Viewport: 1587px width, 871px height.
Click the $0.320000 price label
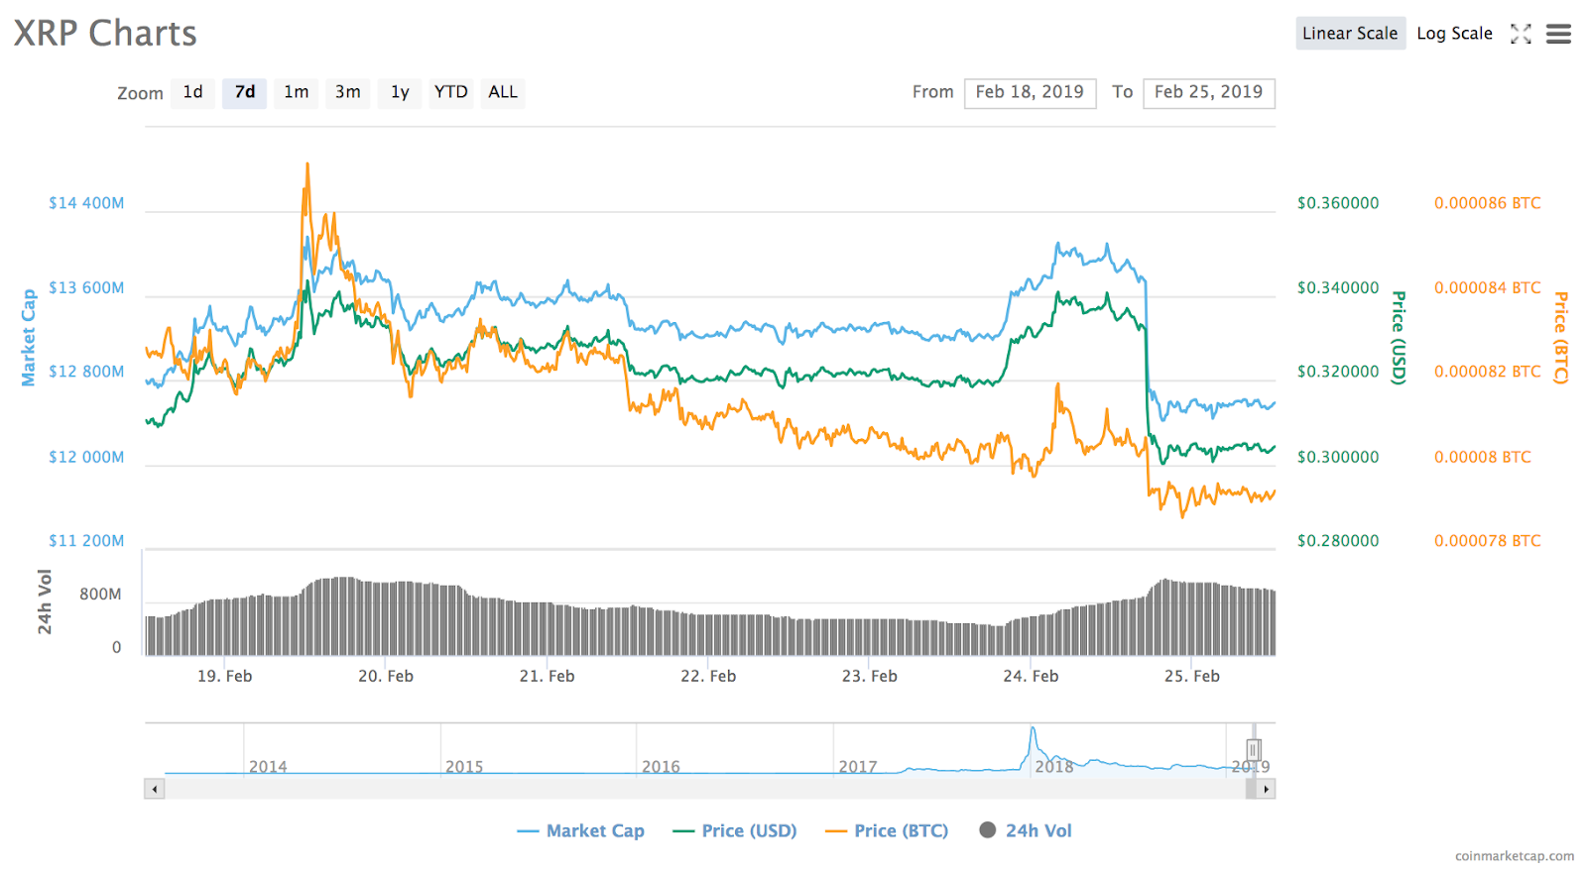pyautogui.click(x=1338, y=372)
